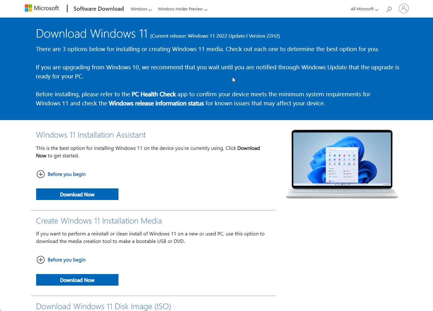Click Download Now for Installation Assistant
The height and width of the screenshot is (311, 433).
77,194
